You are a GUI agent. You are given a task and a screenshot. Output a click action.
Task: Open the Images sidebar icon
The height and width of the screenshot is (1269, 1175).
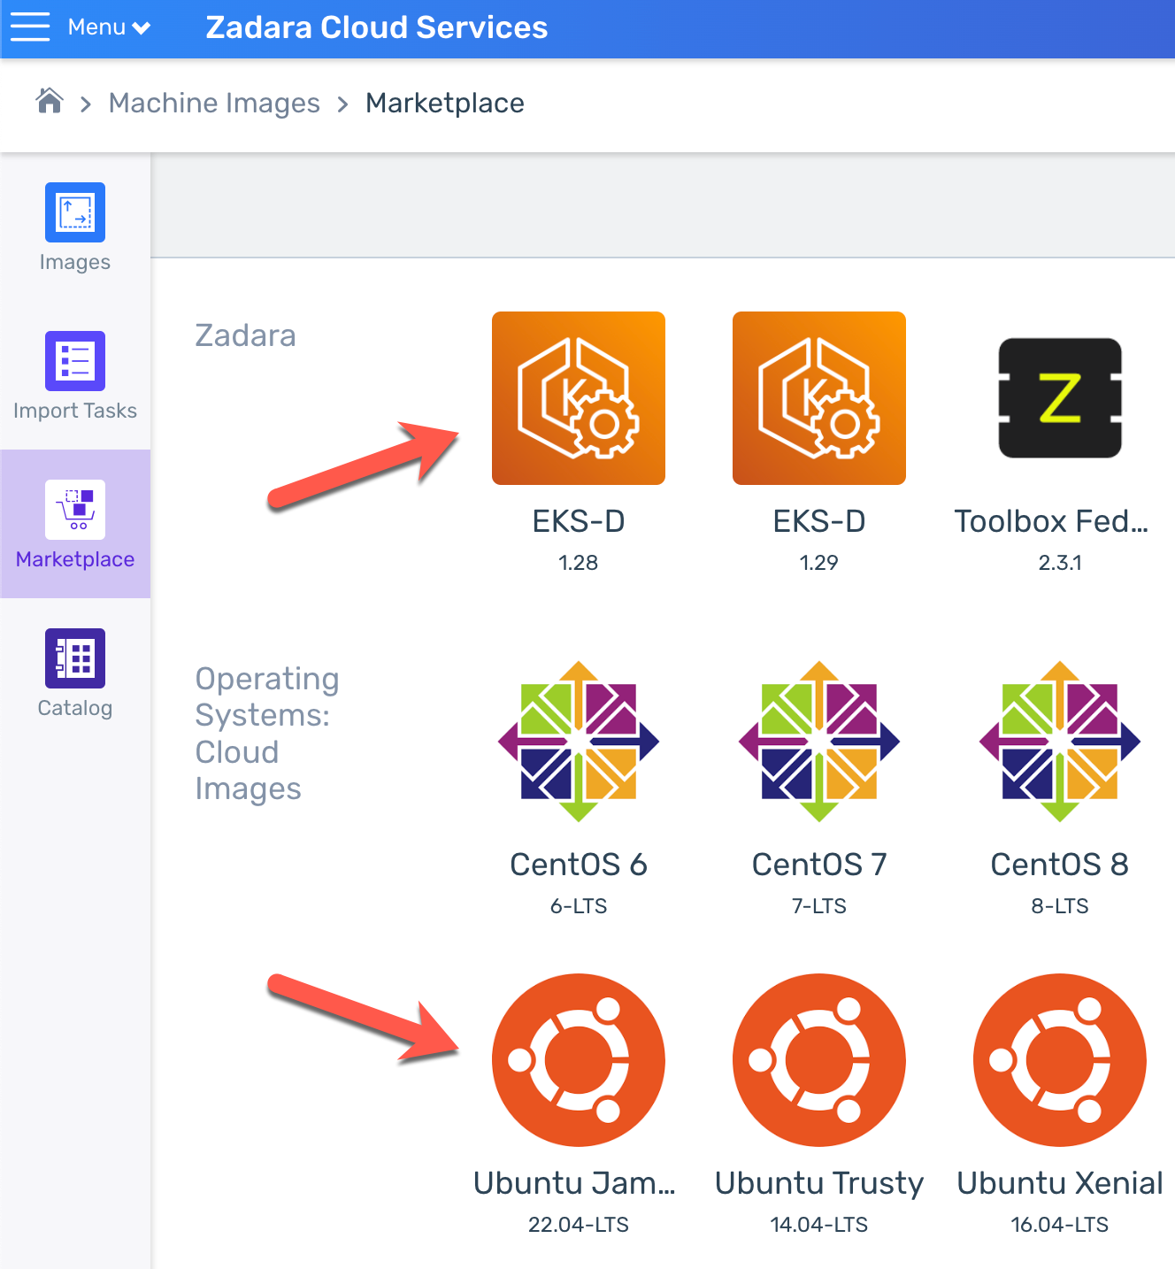[75, 212]
